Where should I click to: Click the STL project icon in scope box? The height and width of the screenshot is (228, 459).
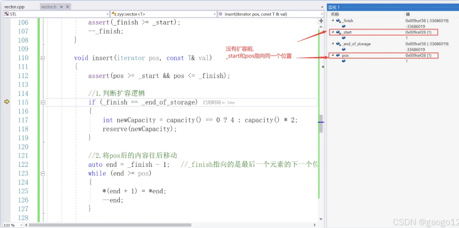pos(6,14)
